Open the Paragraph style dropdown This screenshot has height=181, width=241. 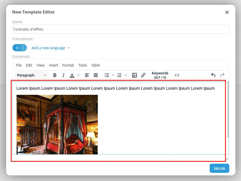click(x=32, y=75)
